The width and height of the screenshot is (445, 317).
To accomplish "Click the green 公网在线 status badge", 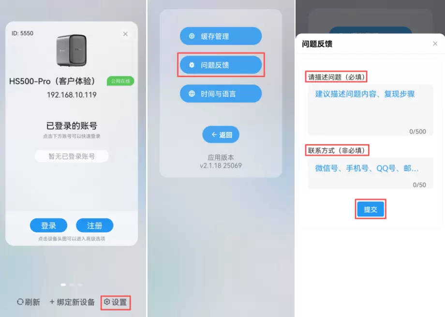I will point(120,81).
